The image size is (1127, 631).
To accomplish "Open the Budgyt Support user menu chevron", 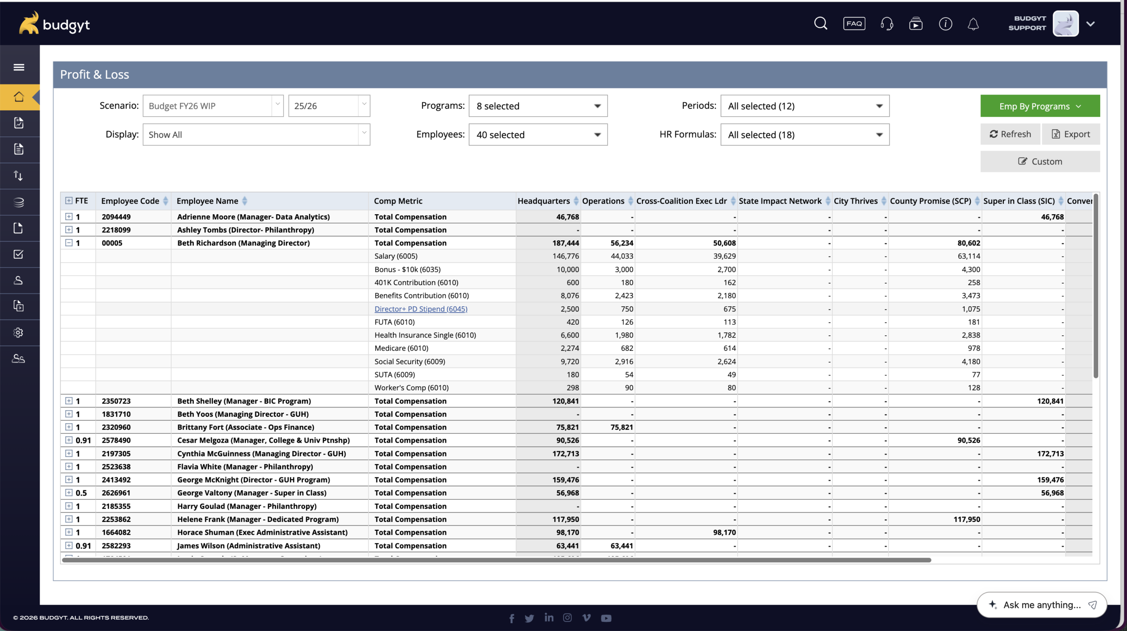I will pos(1090,24).
